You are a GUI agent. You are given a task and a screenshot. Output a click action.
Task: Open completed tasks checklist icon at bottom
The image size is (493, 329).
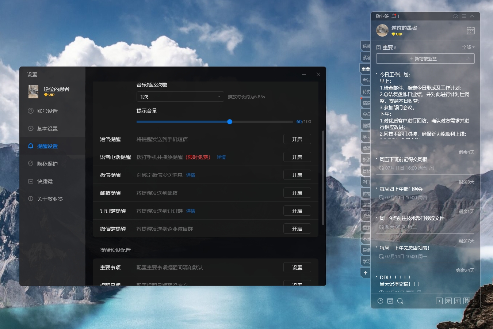pos(390,301)
